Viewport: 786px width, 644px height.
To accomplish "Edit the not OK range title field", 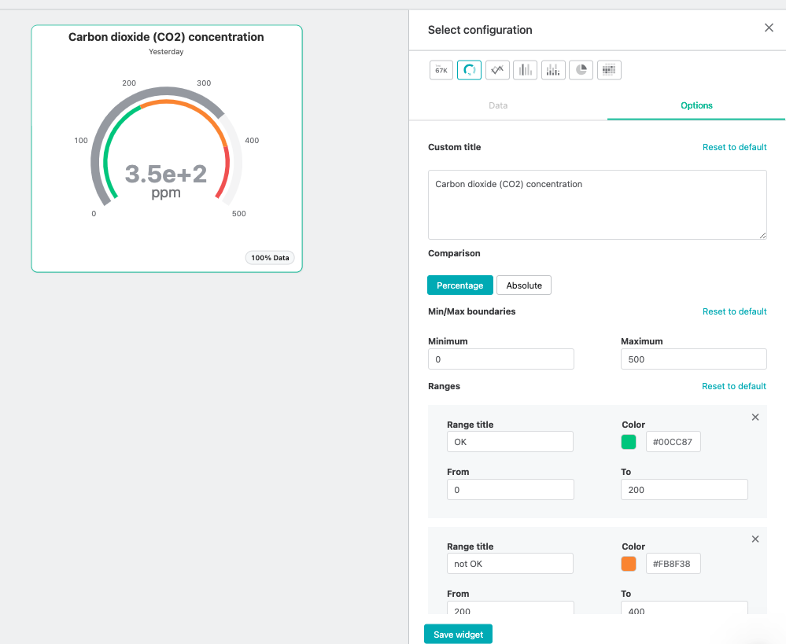I will tap(510, 563).
